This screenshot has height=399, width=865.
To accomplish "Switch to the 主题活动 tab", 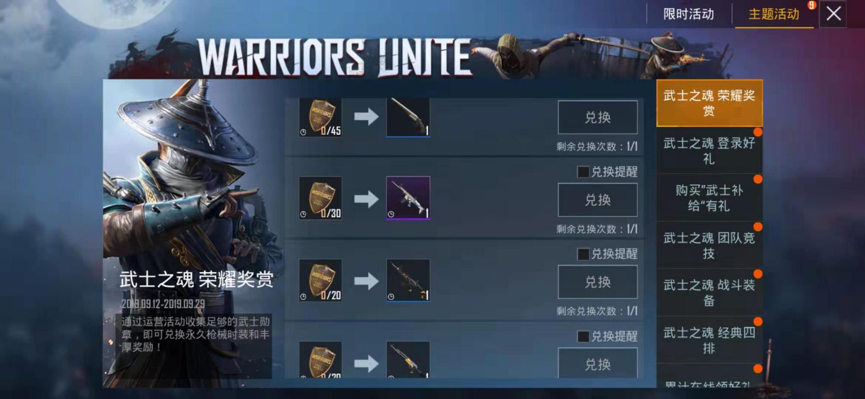I will [774, 14].
